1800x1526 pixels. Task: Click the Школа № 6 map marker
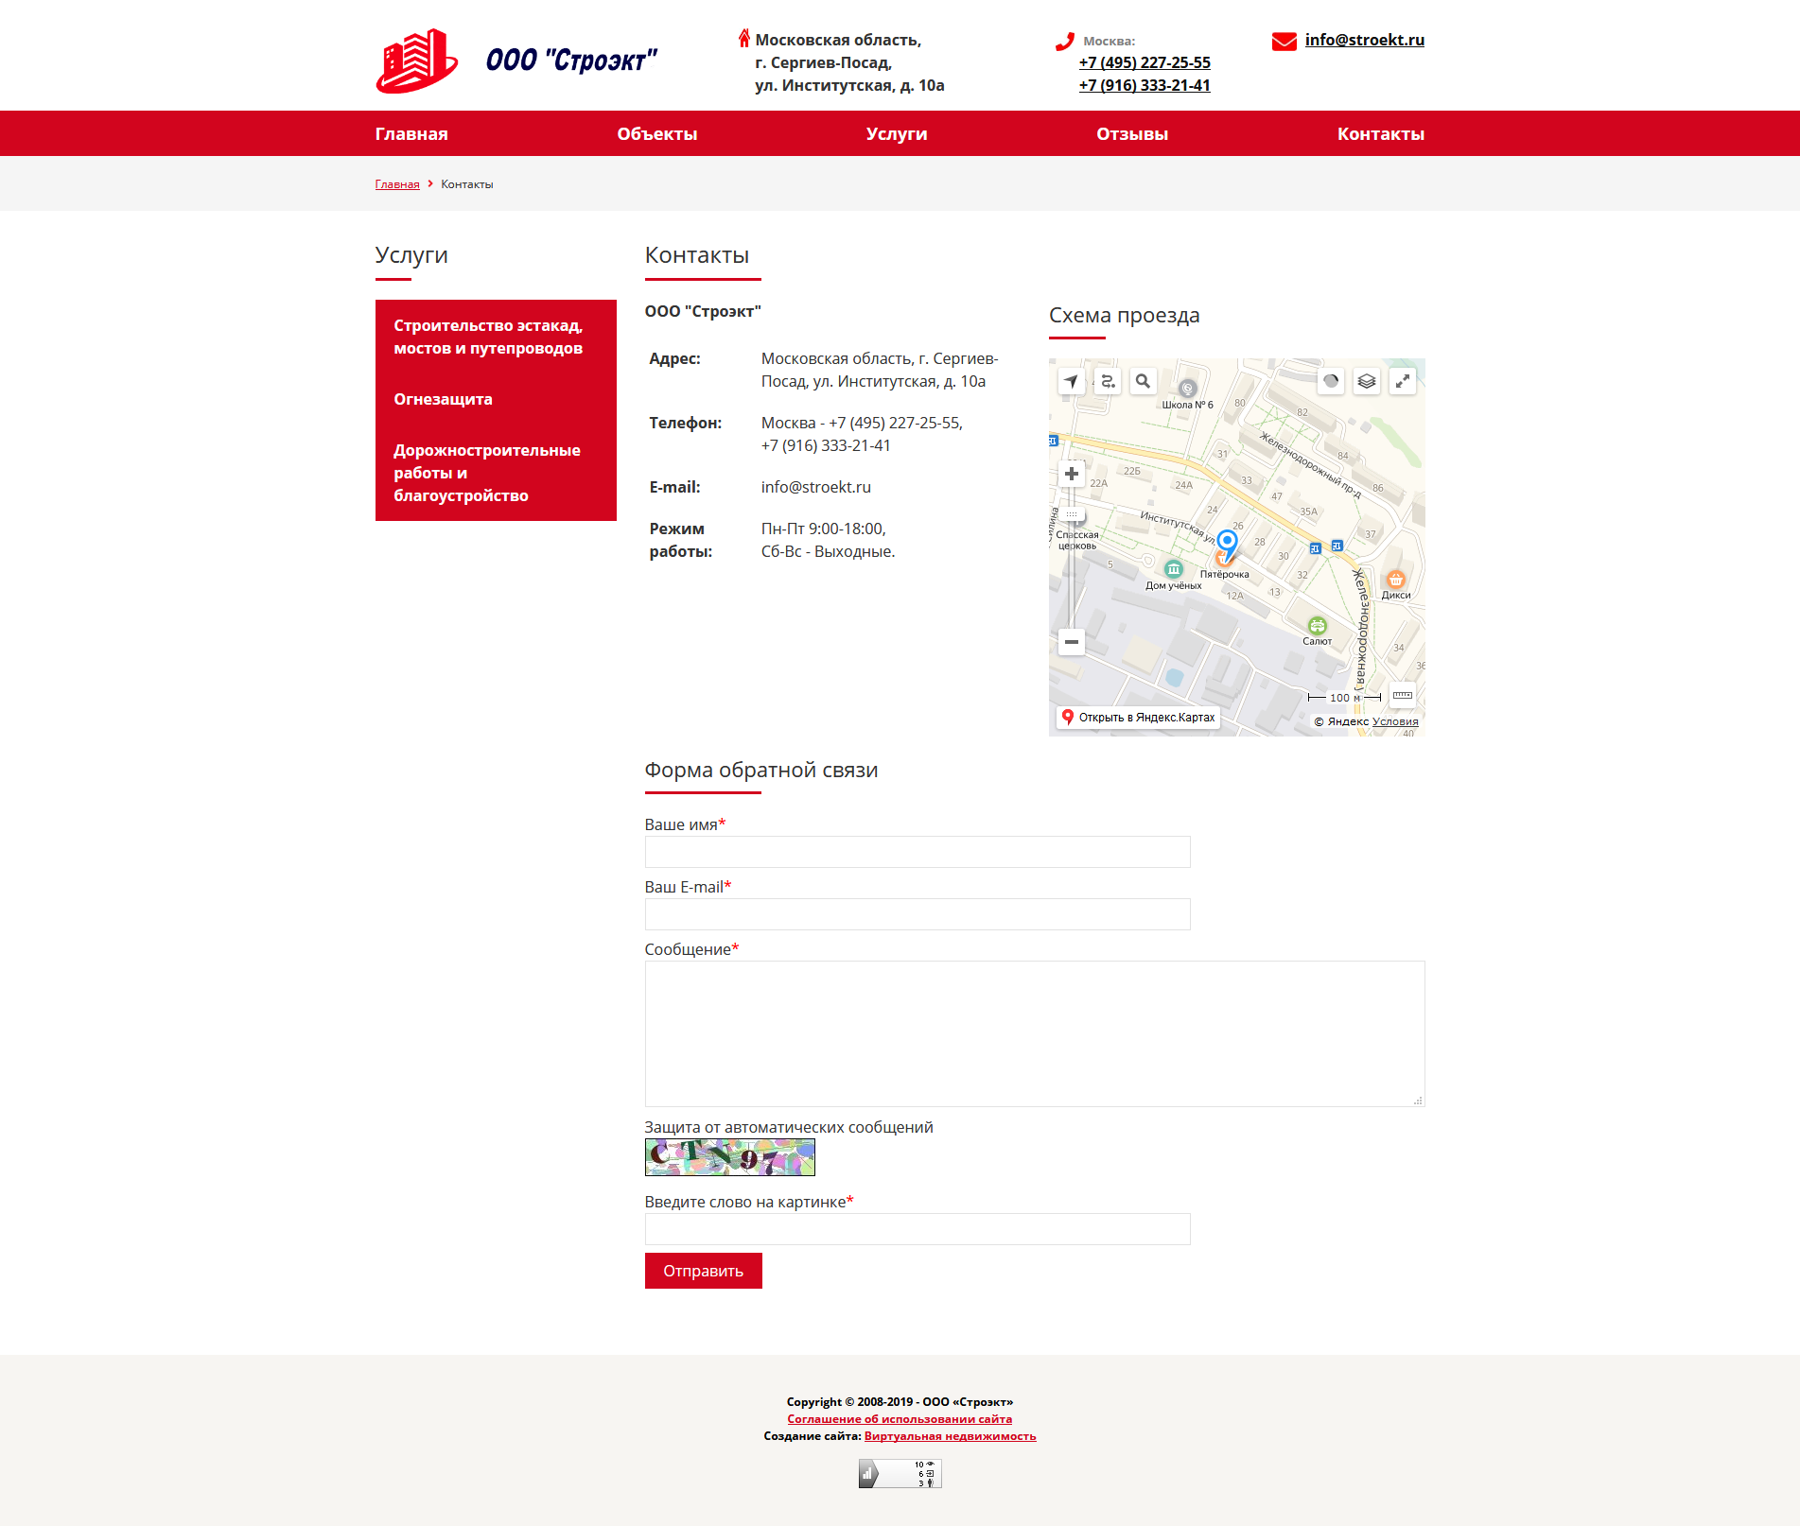point(1188,388)
